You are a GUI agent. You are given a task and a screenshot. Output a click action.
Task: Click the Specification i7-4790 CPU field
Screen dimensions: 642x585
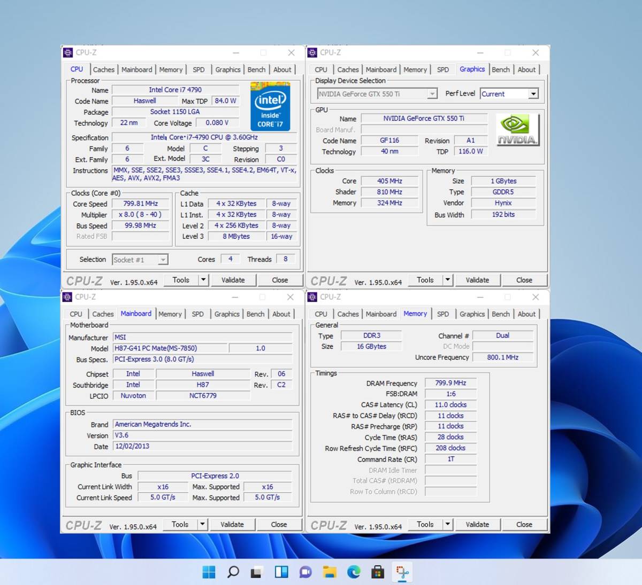(204, 137)
